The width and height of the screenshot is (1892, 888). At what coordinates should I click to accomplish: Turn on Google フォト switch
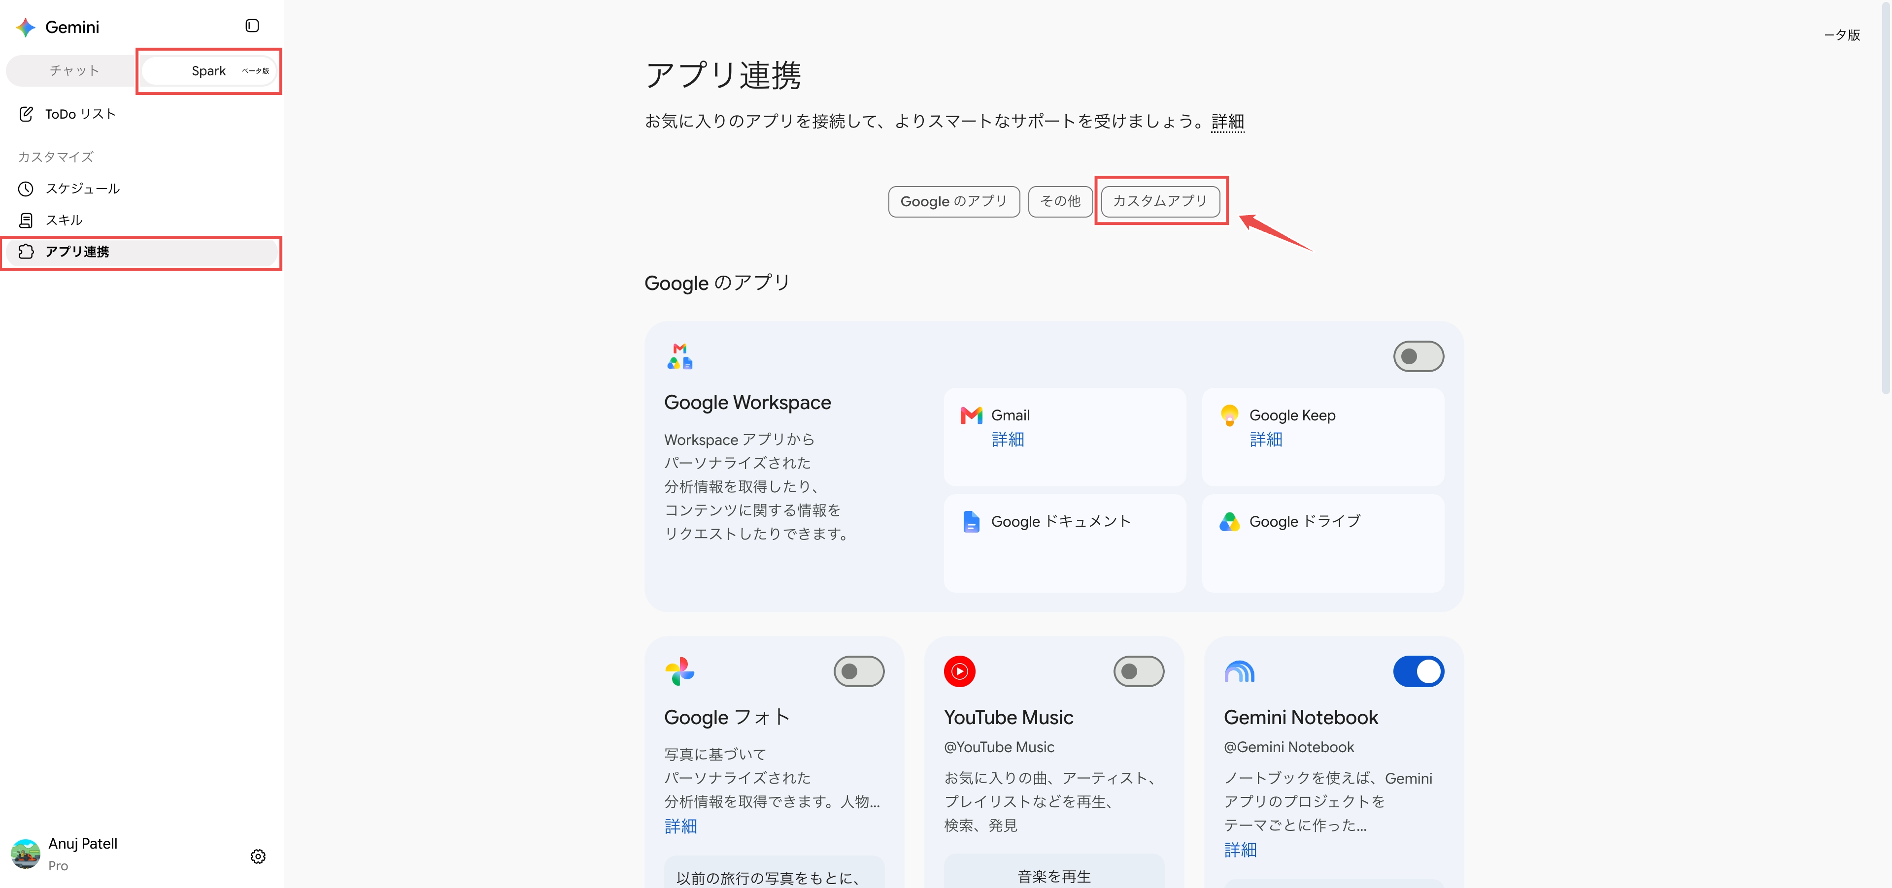click(x=859, y=671)
